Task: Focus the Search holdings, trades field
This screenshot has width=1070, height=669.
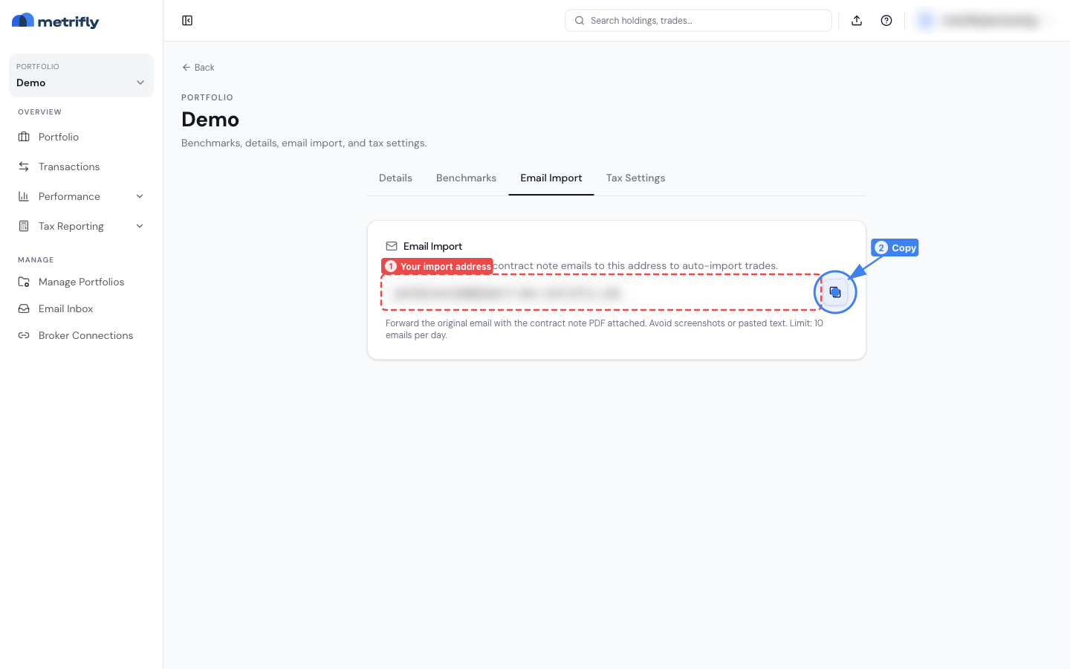Action: point(698,21)
